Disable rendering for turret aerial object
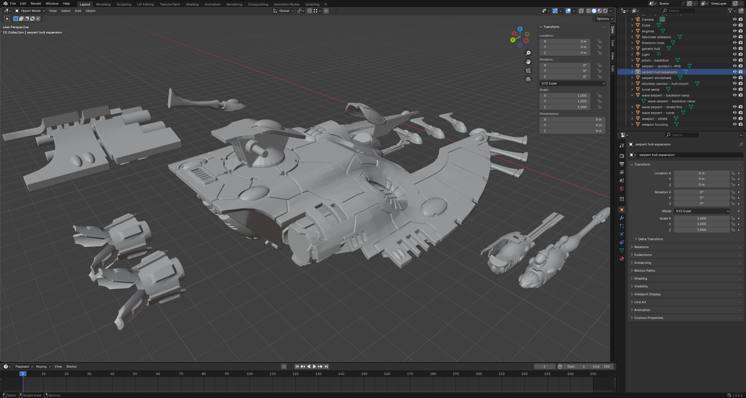 740,89
